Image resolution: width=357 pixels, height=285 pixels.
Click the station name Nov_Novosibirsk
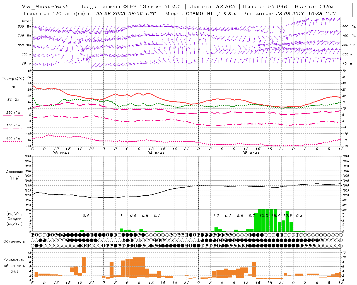click(45, 7)
